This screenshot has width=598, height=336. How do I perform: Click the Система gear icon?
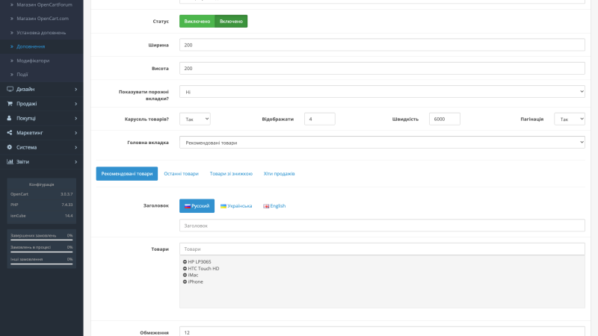click(x=10, y=147)
